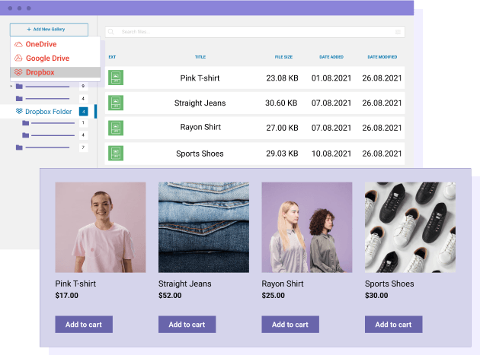Click the badge count next to Dropbox Folder
480x355 pixels.
tap(83, 112)
